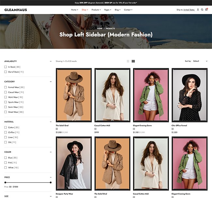Click the search magnifier icon
This screenshot has width=212, height=198.
202,10
